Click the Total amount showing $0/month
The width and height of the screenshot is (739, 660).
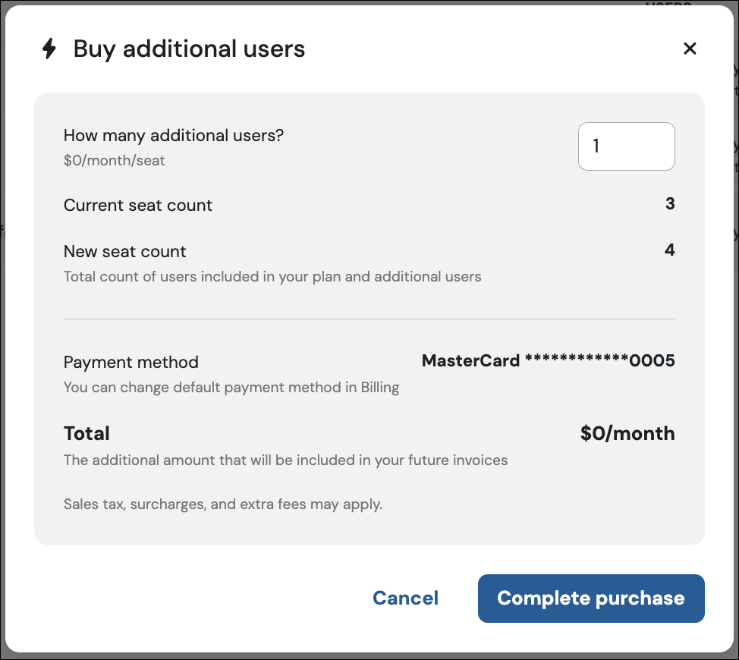pyautogui.click(x=627, y=433)
